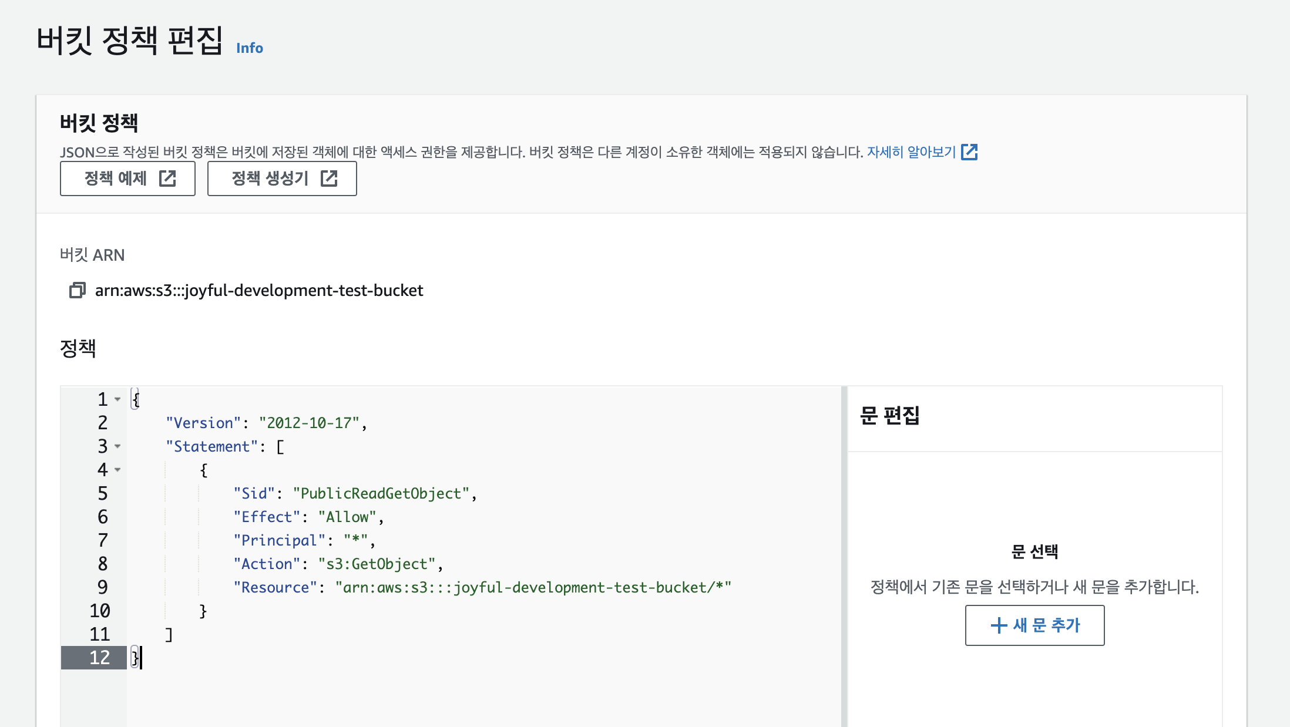Collapse Statement array fold arrow on line 3

pos(117,446)
